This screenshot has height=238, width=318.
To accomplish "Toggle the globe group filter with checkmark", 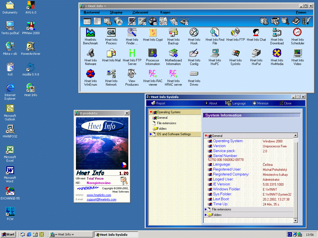I will [x=153, y=21].
